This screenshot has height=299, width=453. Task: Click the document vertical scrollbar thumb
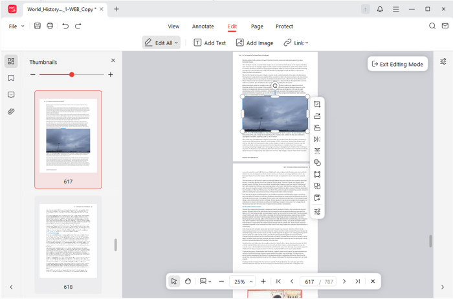tap(430, 241)
